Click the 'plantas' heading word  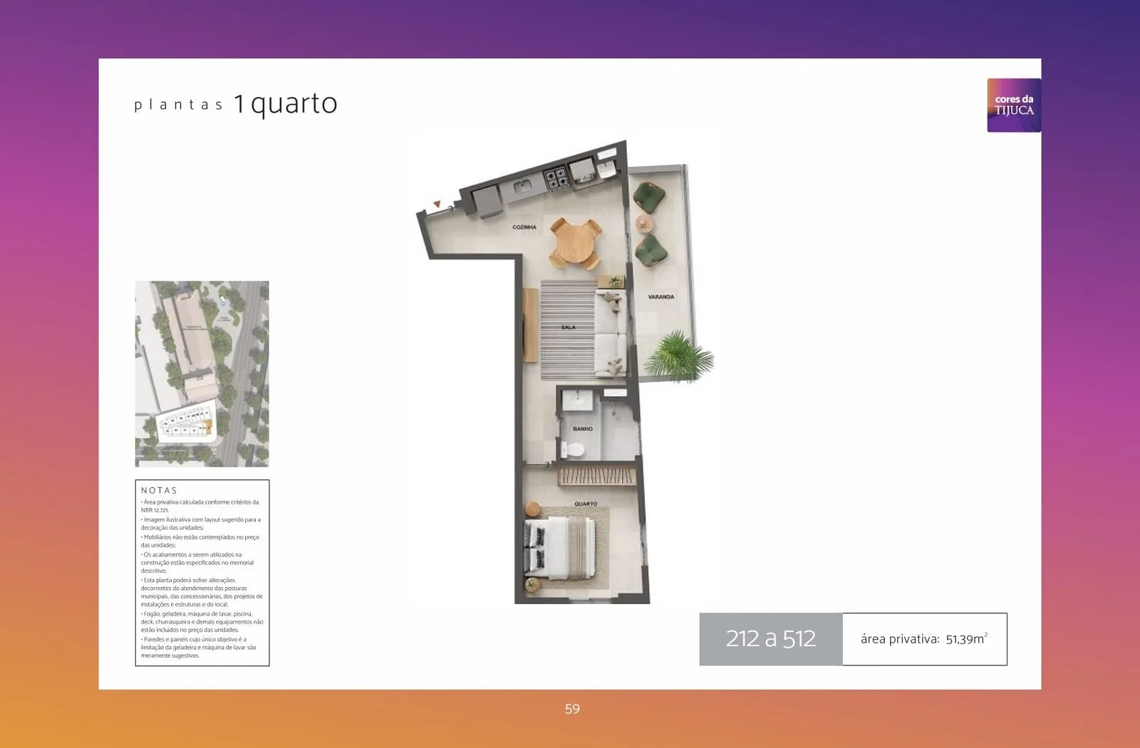tap(178, 105)
